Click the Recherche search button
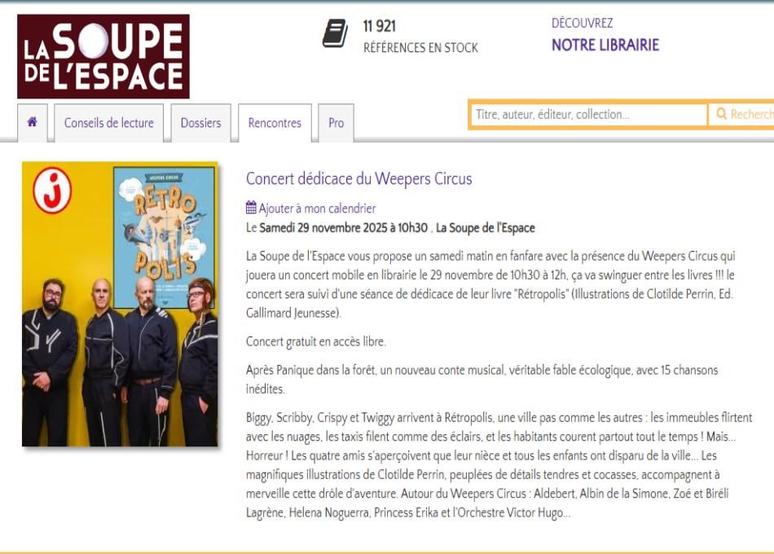The image size is (774, 554). [741, 115]
